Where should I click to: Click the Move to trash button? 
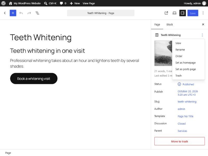coord(179,141)
